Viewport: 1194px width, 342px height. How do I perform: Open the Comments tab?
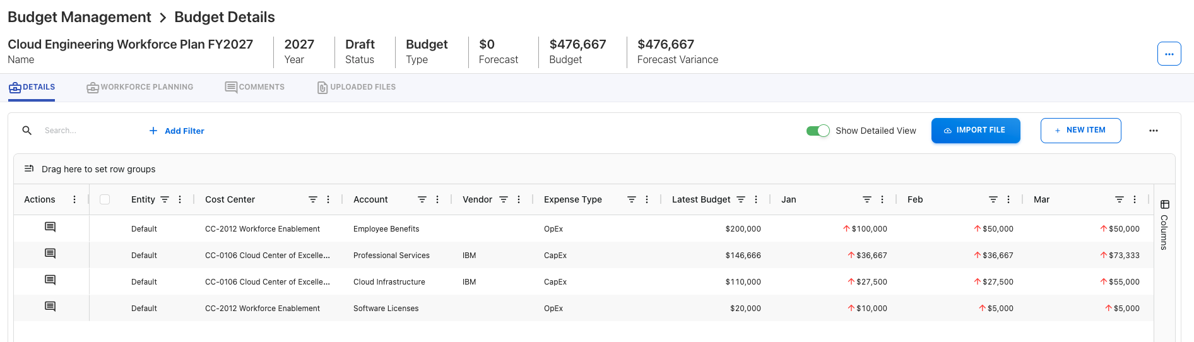click(255, 87)
